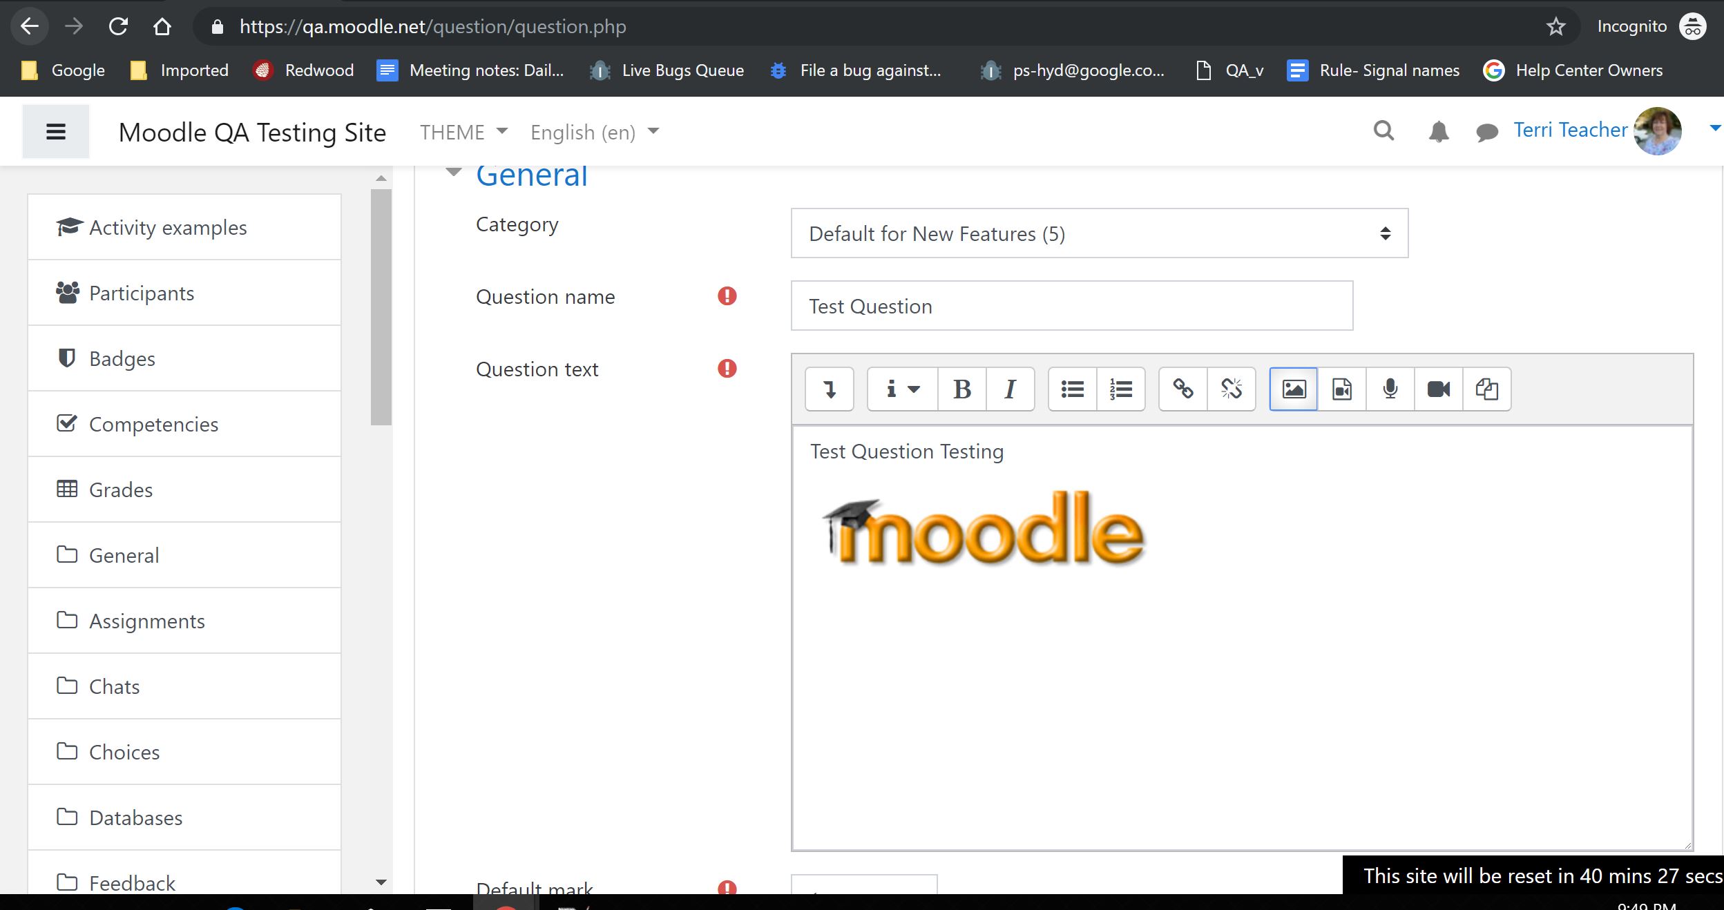Open the Help Center Owners bookmark

1573,70
